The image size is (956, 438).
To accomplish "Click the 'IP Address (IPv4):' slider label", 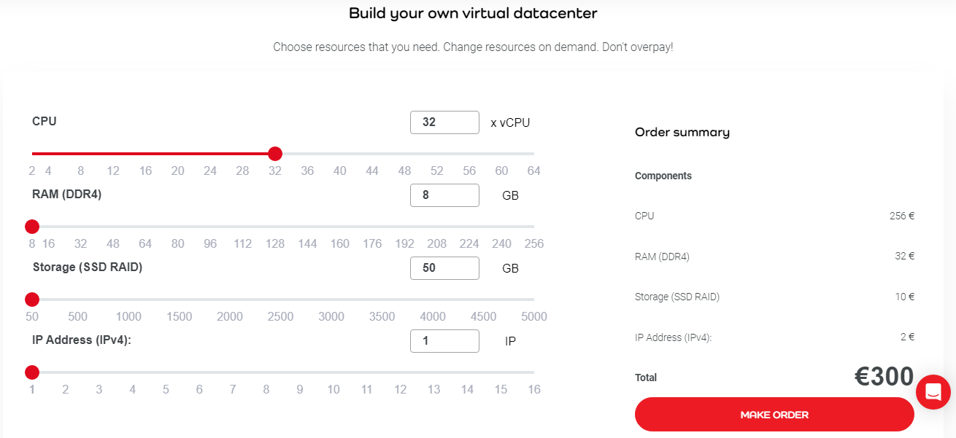I will [x=82, y=340].
